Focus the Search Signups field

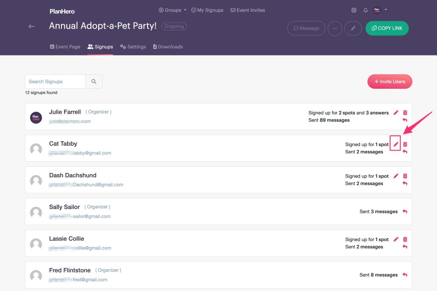55,81
